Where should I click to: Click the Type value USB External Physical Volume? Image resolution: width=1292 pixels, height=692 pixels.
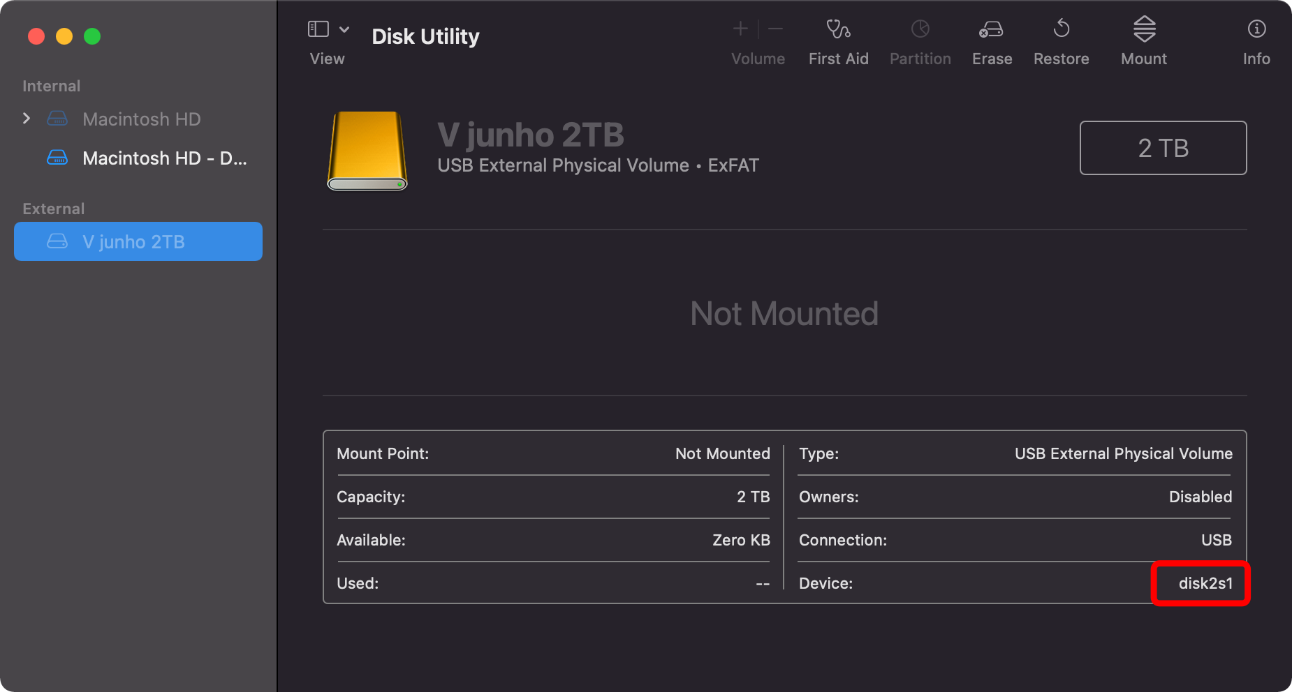[1124, 453]
